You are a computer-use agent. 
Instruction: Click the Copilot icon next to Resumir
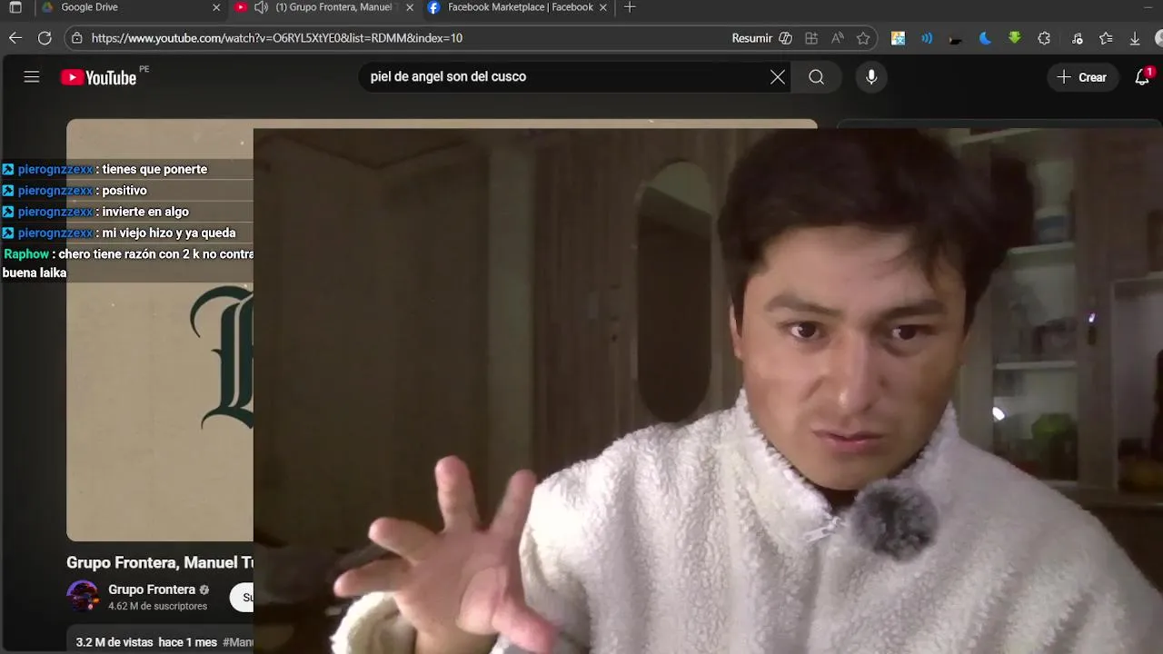coord(786,38)
